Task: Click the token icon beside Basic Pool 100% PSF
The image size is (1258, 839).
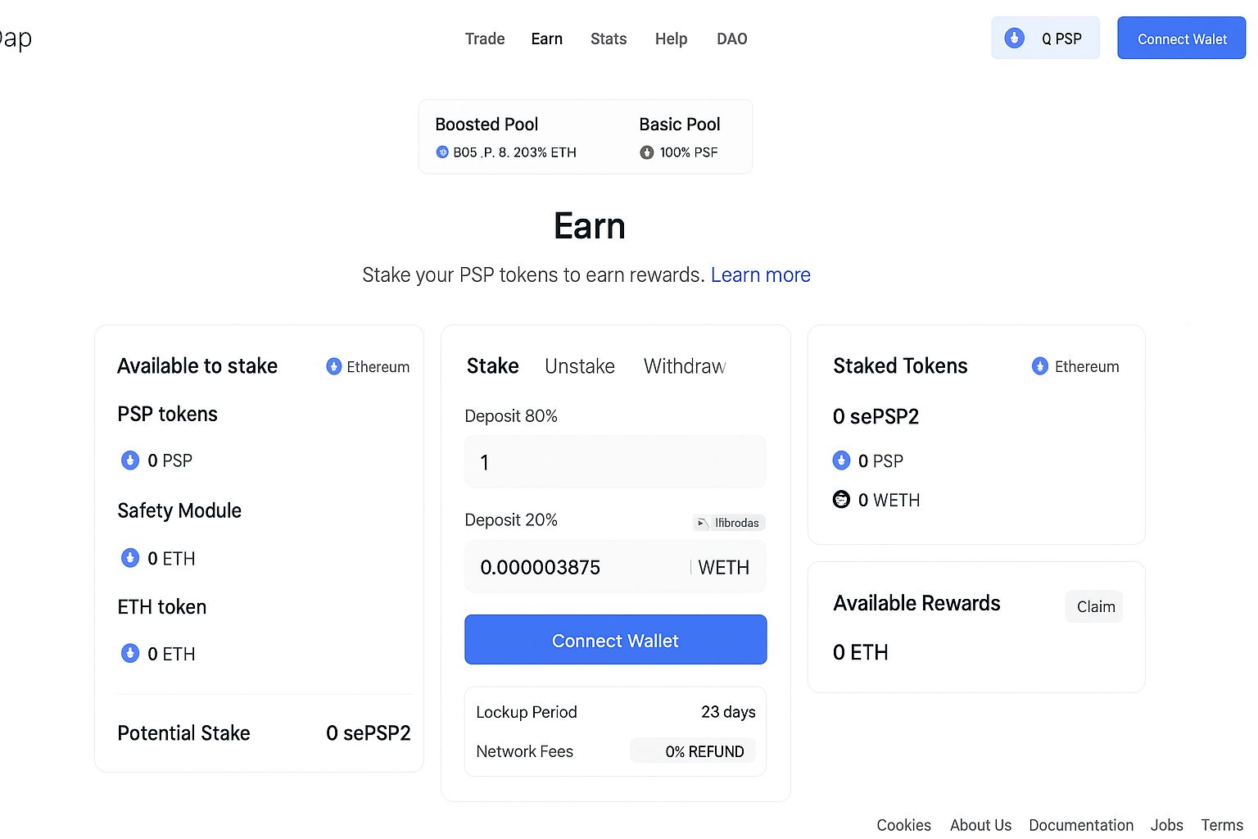Action: point(646,152)
